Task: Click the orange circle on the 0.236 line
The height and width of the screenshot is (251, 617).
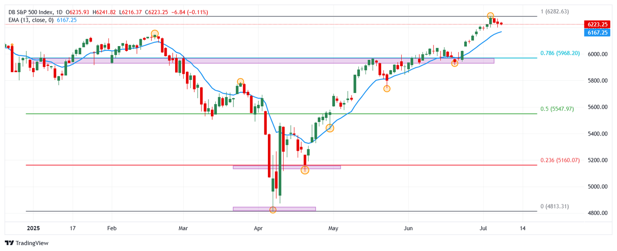Action: tap(305, 170)
